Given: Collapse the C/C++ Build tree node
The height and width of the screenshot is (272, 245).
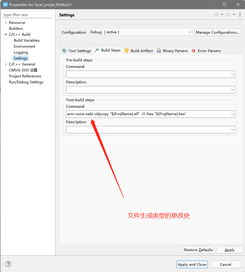Looking at the screenshot, I should point(6,34).
